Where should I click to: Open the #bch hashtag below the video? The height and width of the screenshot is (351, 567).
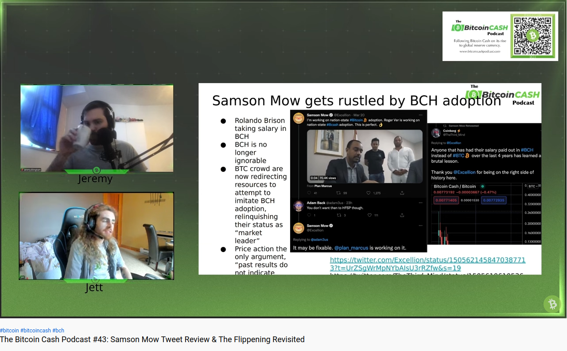tap(58, 331)
